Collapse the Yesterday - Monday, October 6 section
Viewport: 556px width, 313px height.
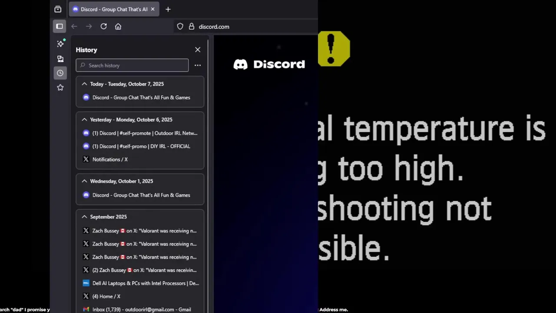[84, 120]
